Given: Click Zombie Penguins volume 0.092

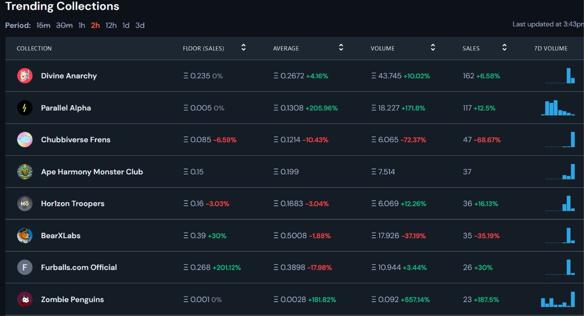Looking at the screenshot, I should pyautogui.click(x=384, y=299).
